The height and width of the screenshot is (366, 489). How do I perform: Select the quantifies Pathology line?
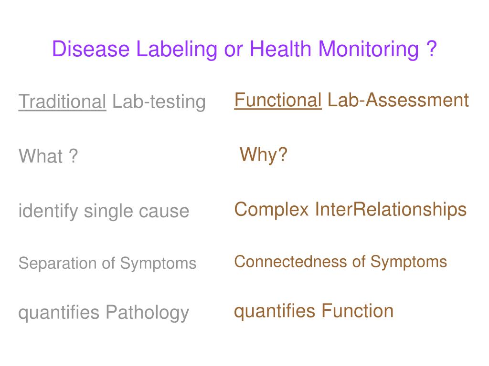pyautogui.click(x=104, y=313)
